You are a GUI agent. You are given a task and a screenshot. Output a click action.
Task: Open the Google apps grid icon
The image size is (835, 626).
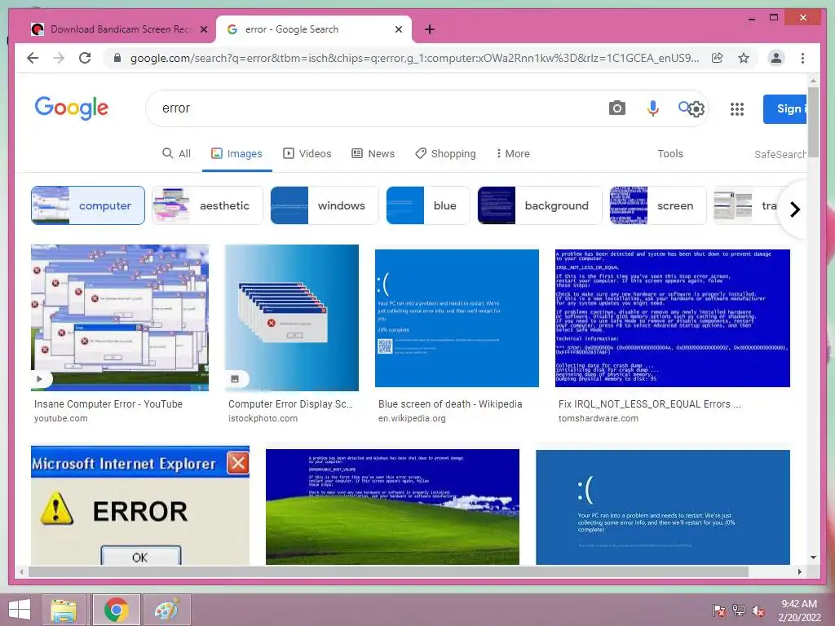pyautogui.click(x=737, y=109)
